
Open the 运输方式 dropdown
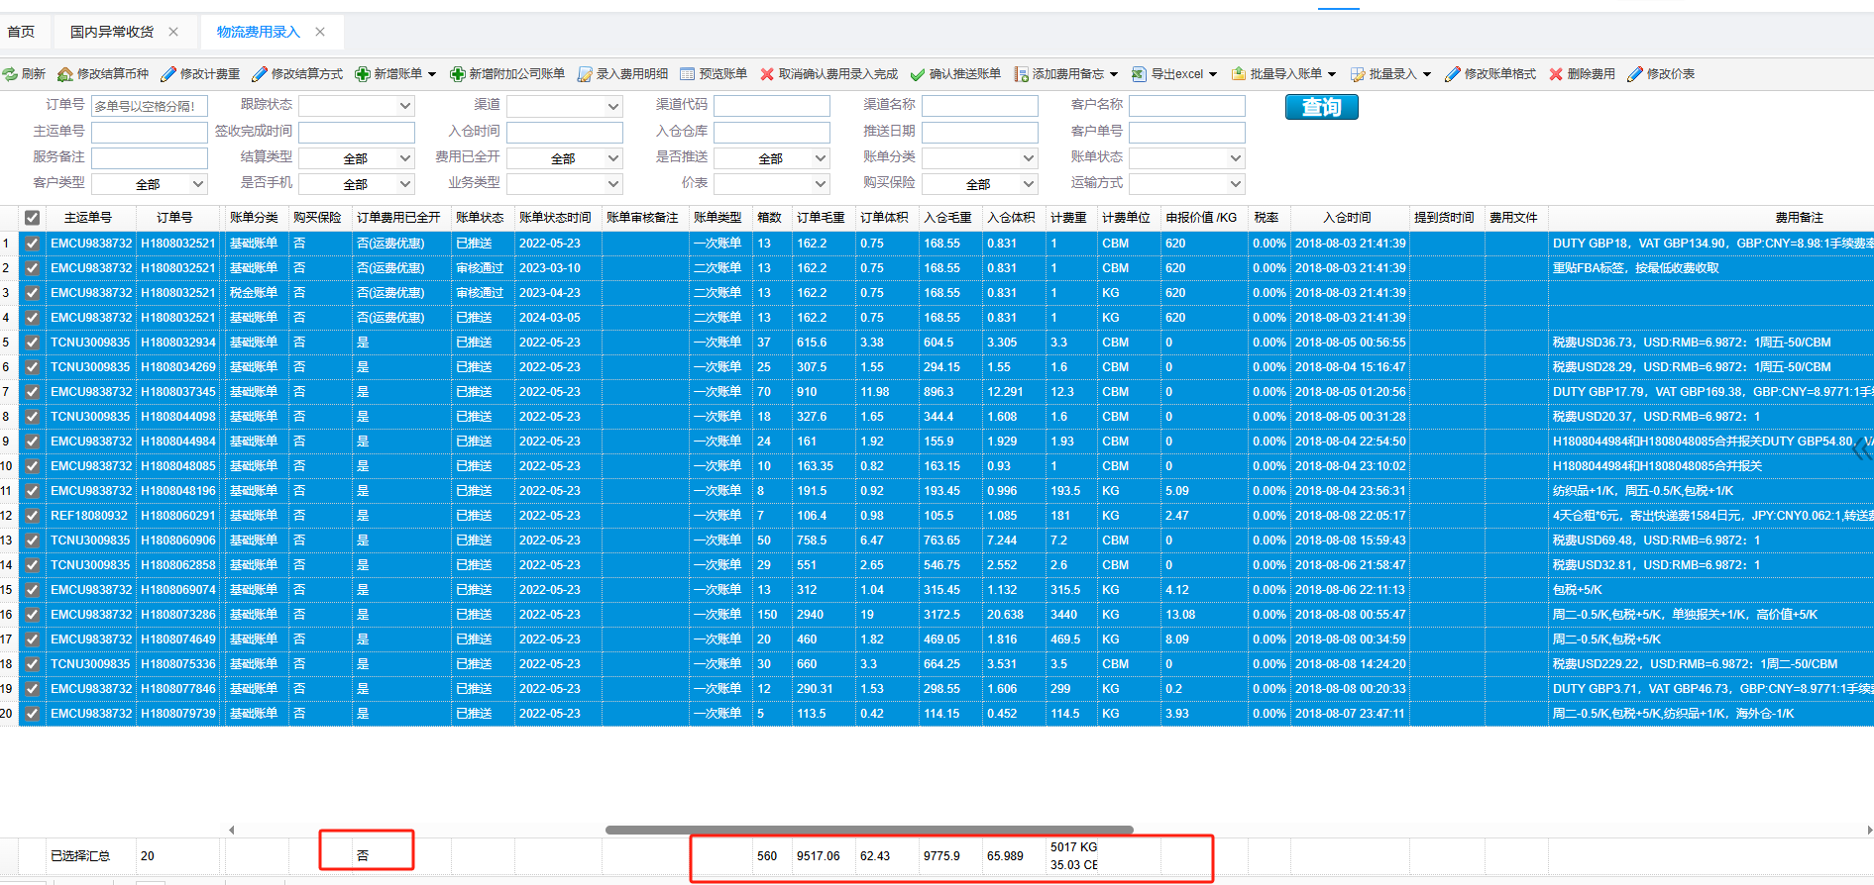pyautogui.click(x=1235, y=184)
